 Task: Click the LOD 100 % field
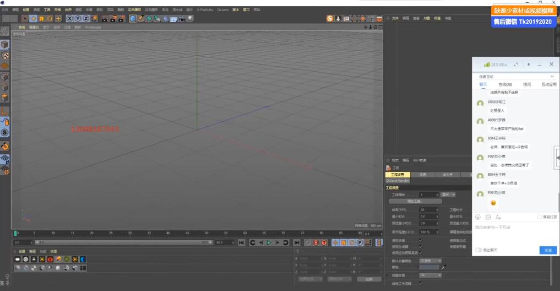(x=428, y=232)
